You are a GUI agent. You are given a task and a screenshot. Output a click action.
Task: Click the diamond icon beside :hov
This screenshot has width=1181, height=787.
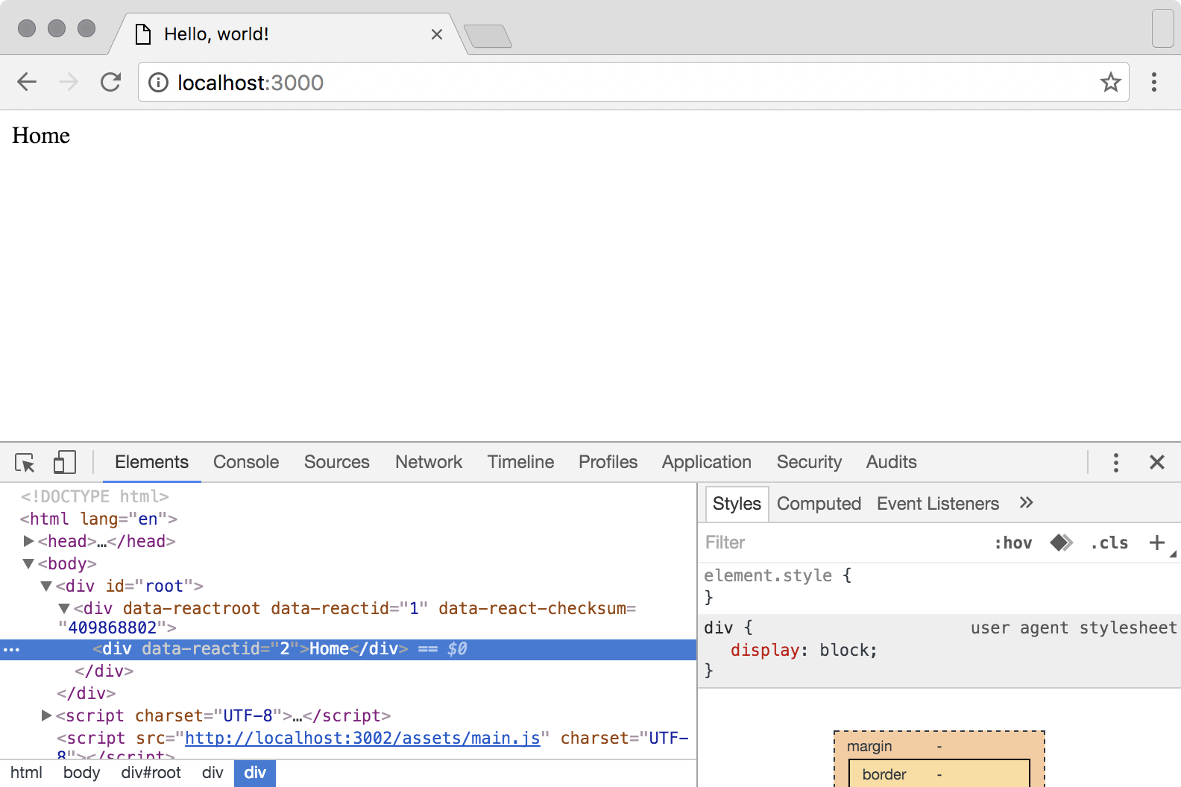pos(1061,543)
